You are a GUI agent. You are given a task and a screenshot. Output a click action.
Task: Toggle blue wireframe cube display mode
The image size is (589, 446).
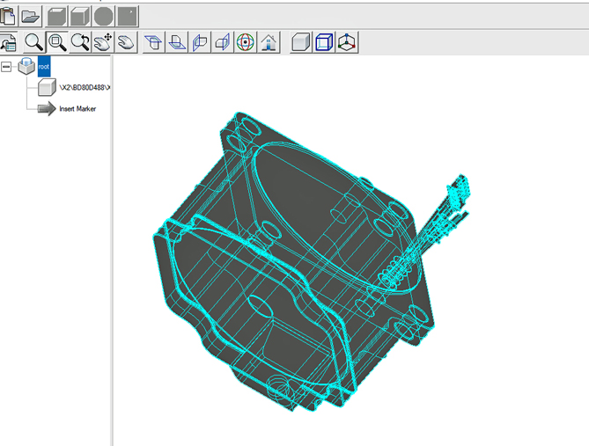[324, 42]
